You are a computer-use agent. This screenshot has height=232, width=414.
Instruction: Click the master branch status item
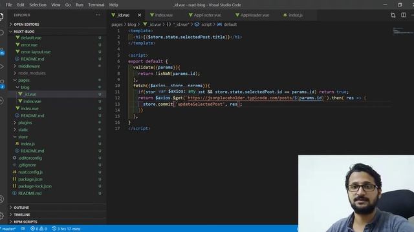(8, 229)
